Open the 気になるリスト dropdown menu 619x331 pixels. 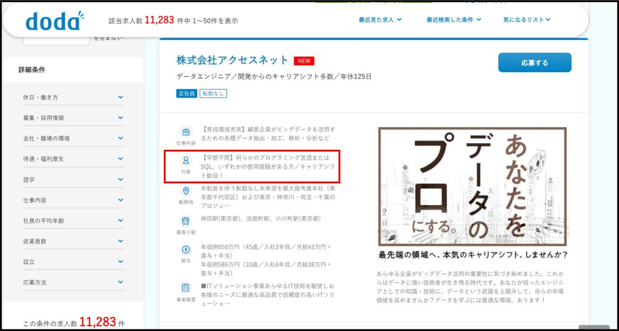click(x=527, y=20)
